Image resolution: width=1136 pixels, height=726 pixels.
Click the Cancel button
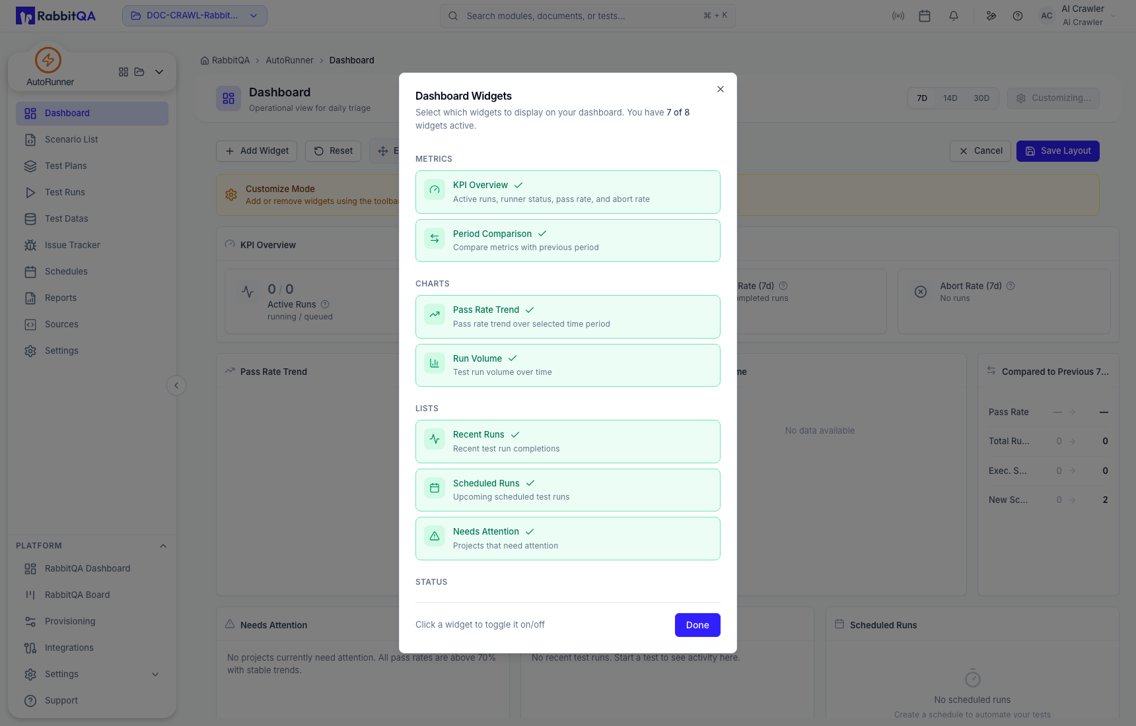click(x=980, y=151)
